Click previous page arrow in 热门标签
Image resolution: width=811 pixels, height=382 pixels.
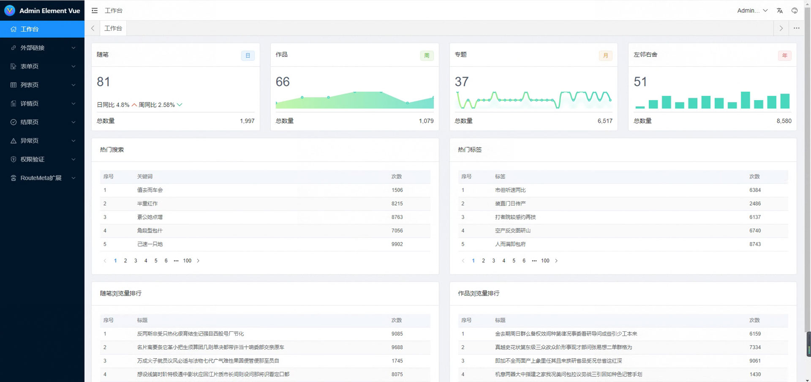click(463, 261)
